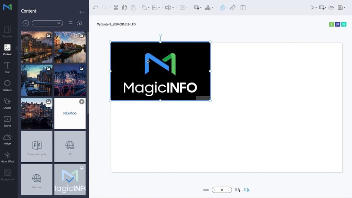
Task: Open the Visual Effect panel
Action: 7,157
